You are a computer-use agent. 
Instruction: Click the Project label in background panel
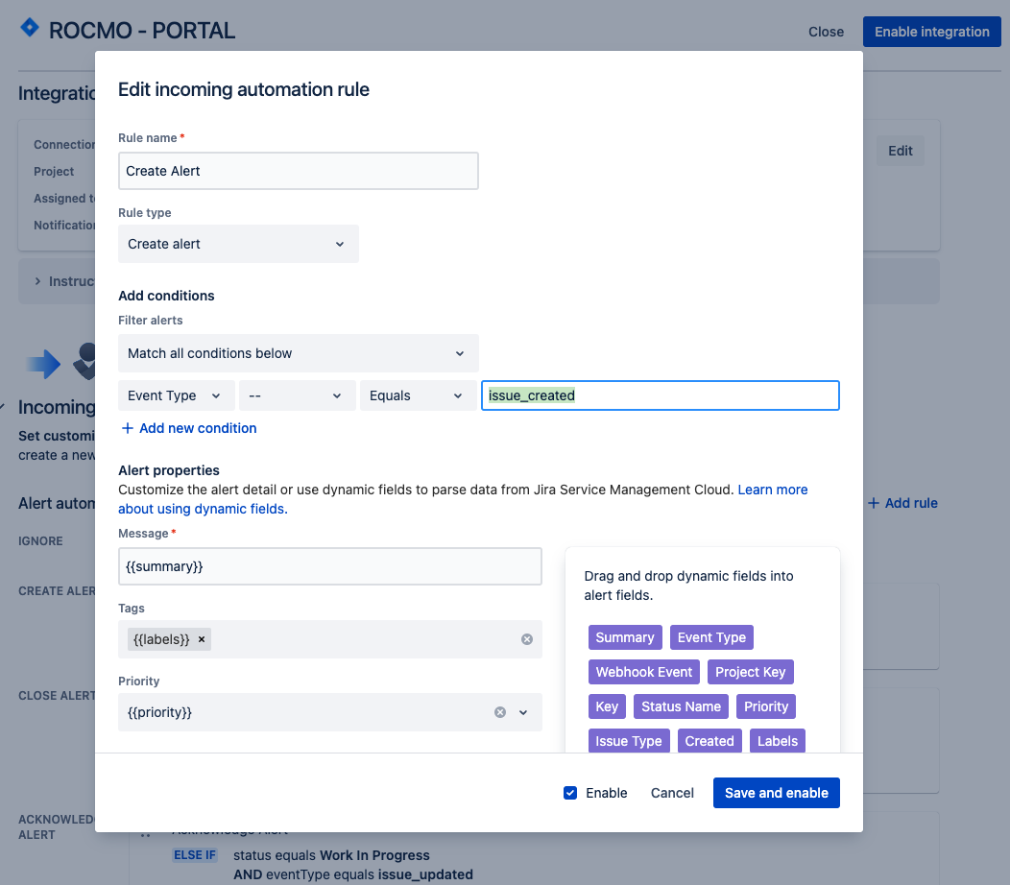[x=54, y=171]
